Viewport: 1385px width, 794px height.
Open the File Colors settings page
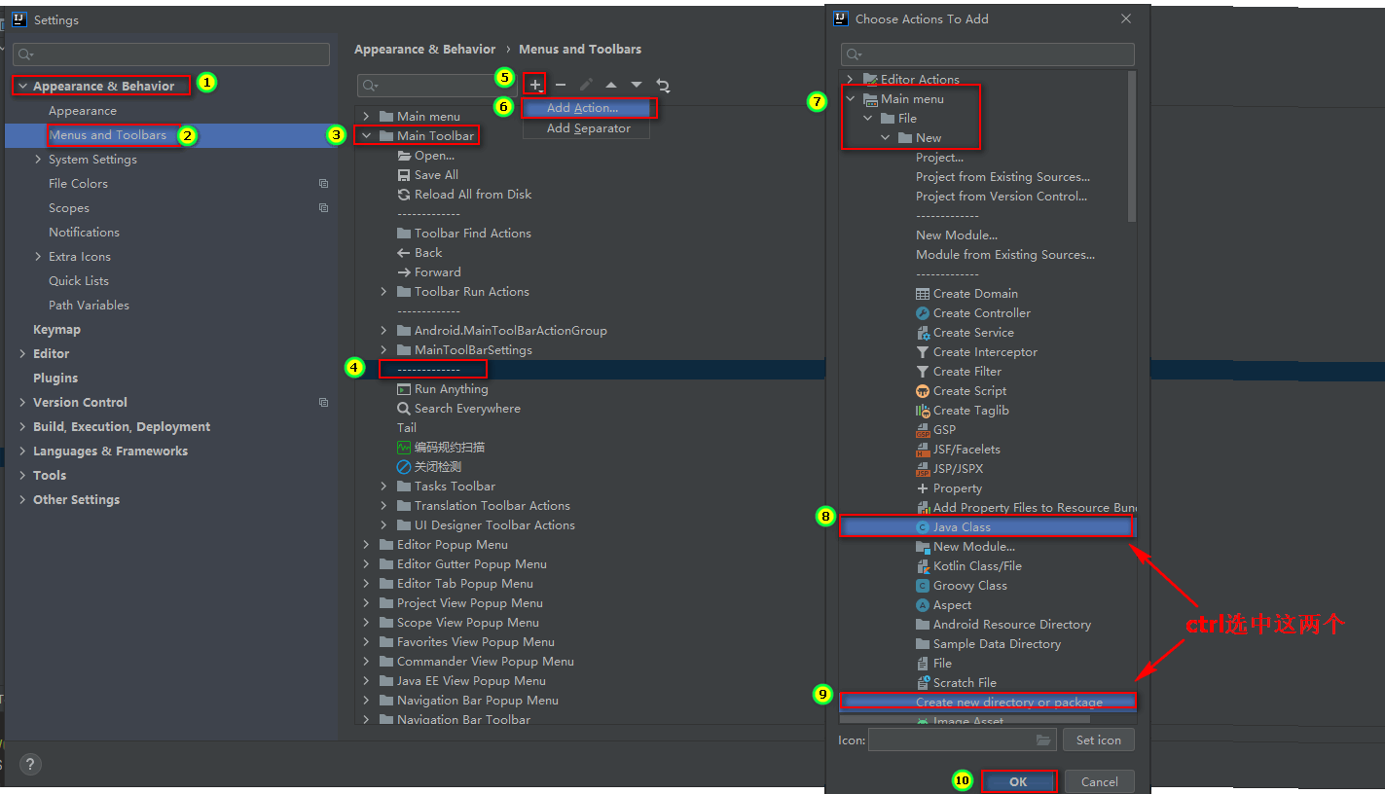tap(78, 183)
